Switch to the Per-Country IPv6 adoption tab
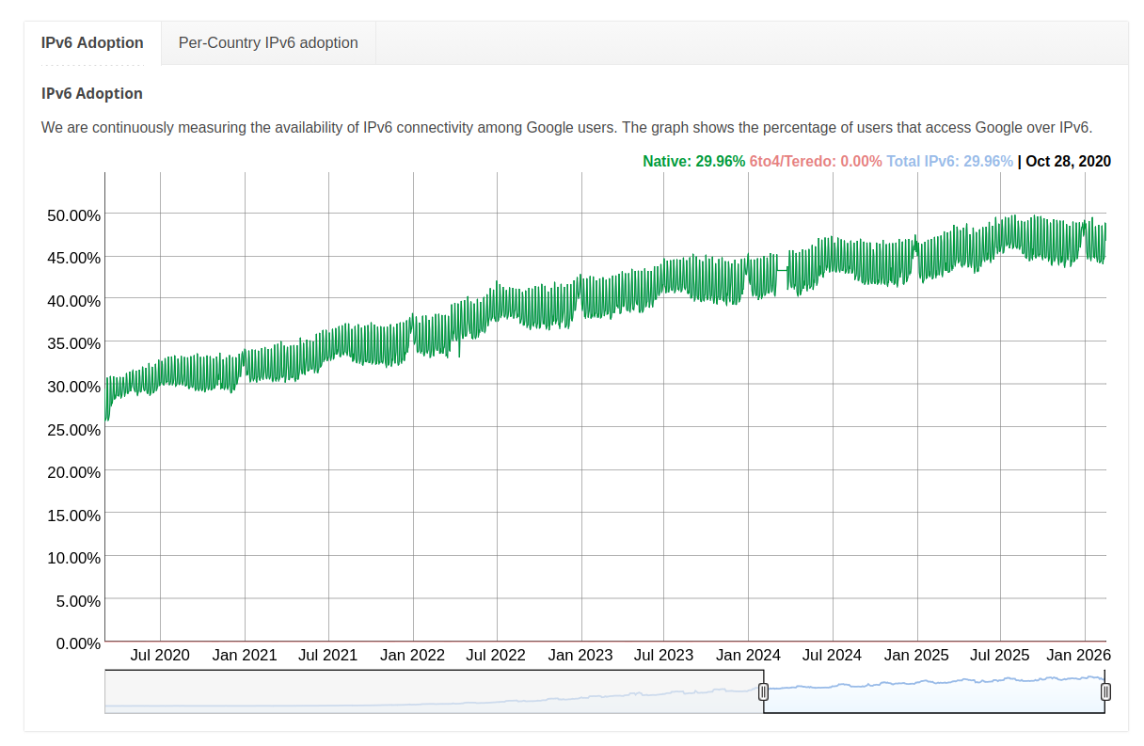Image resolution: width=1144 pixels, height=746 pixels. (x=267, y=42)
